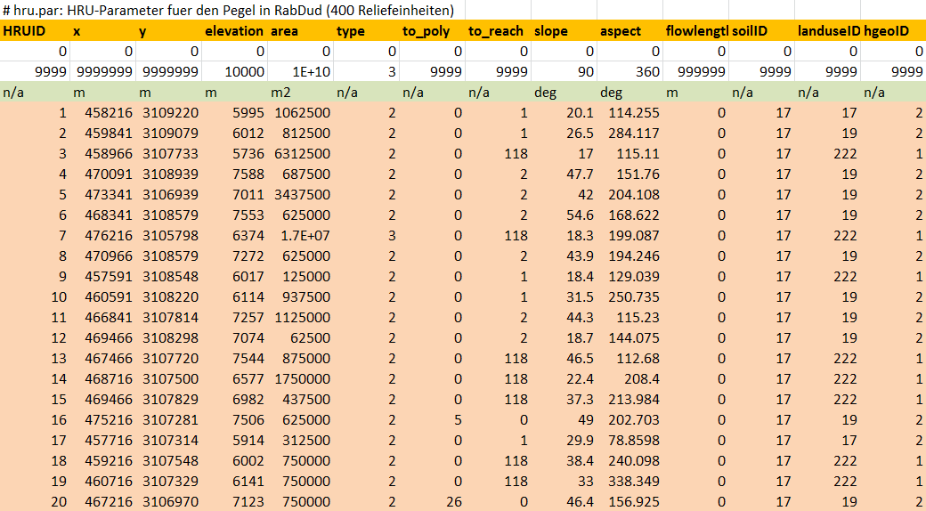
Task: Click the slope header cell
Action: 564,31
